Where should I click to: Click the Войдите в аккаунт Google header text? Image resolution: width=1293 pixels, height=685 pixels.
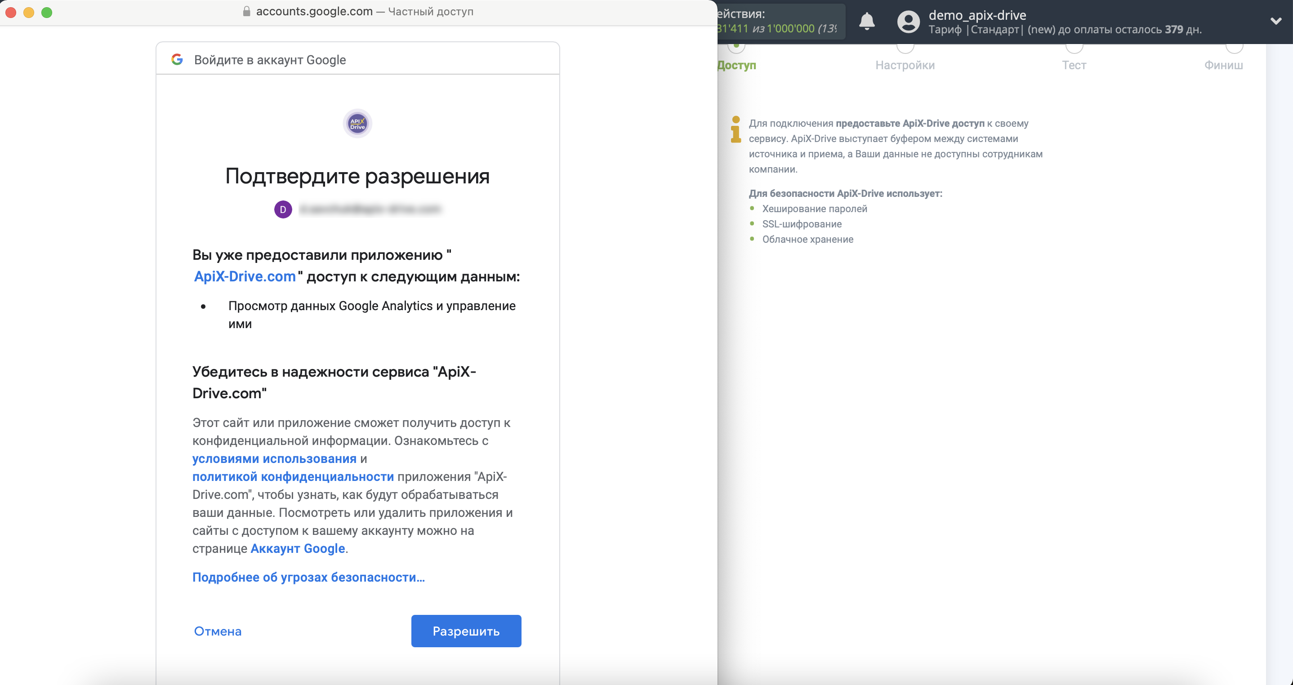click(x=270, y=60)
